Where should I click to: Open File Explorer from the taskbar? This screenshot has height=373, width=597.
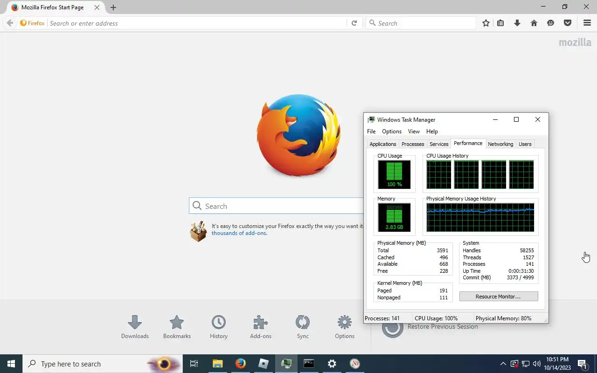(x=217, y=364)
